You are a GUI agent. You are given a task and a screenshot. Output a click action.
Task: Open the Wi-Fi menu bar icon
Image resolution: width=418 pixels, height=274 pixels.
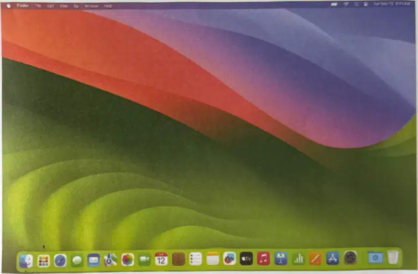pos(346,4)
